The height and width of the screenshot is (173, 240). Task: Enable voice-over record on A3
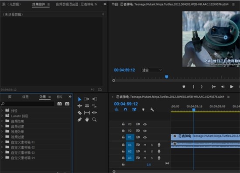click(x=159, y=158)
